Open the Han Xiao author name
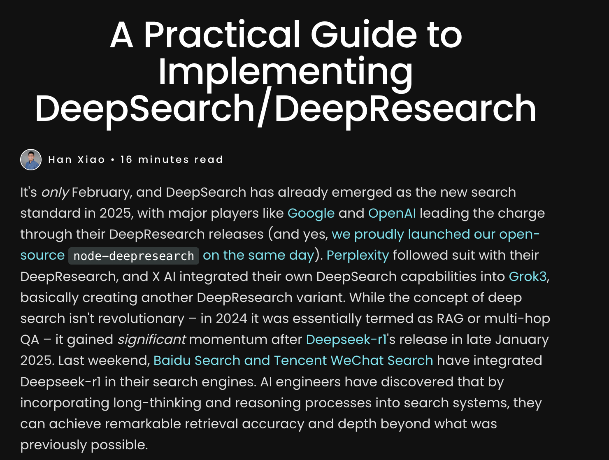 77,160
